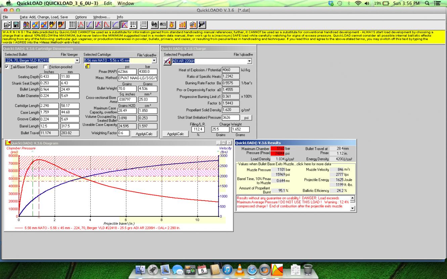Viewport: 447px width, 279px height.
Task: Open VLC cone in the Dock
Action: (240, 270)
